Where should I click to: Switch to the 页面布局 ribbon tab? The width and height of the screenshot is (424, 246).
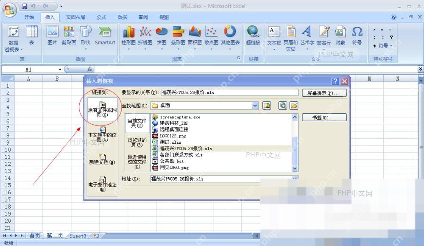click(75, 17)
